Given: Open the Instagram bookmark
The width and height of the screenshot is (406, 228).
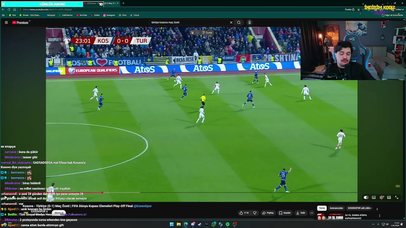Looking at the screenshot, I should [109, 15].
